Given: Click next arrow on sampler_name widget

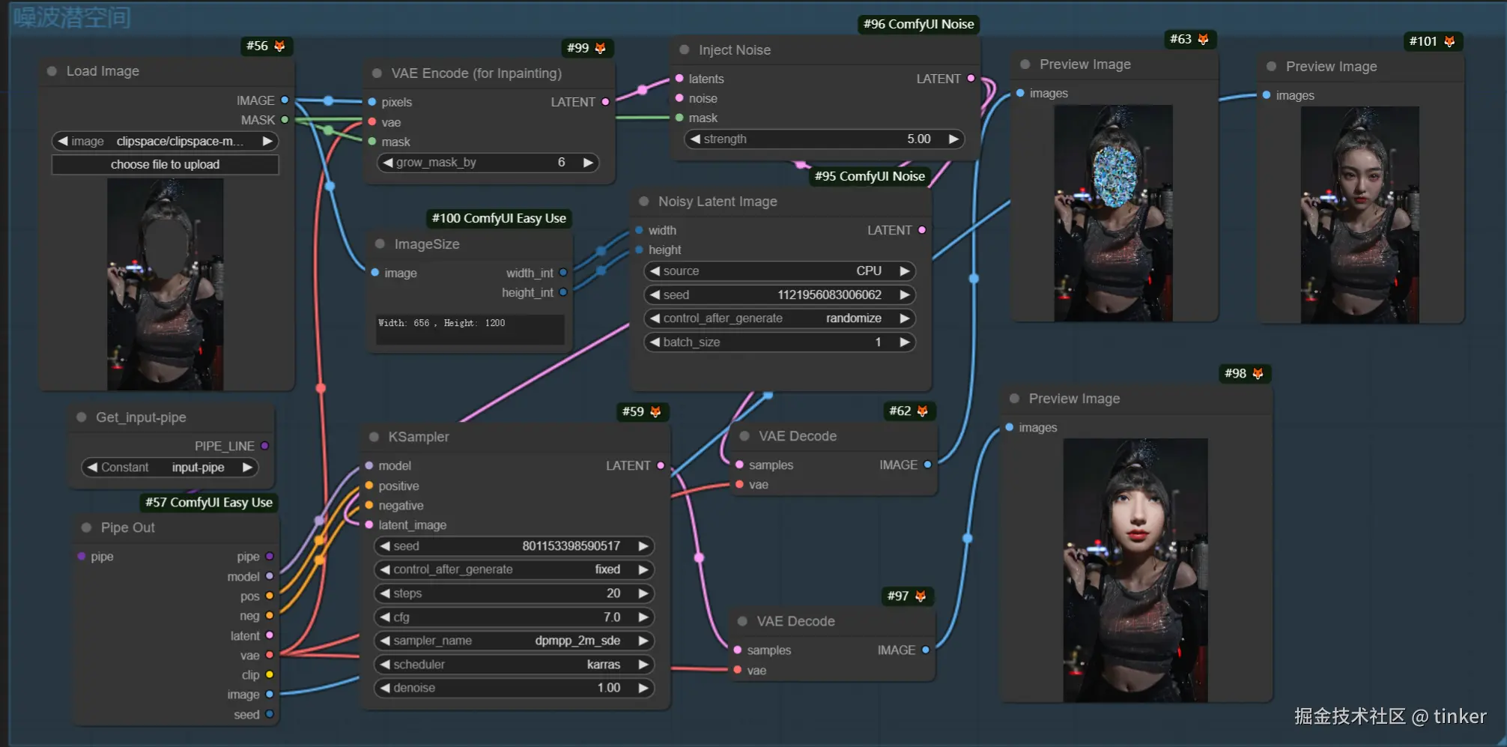Looking at the screenshot, I should 643,641.
